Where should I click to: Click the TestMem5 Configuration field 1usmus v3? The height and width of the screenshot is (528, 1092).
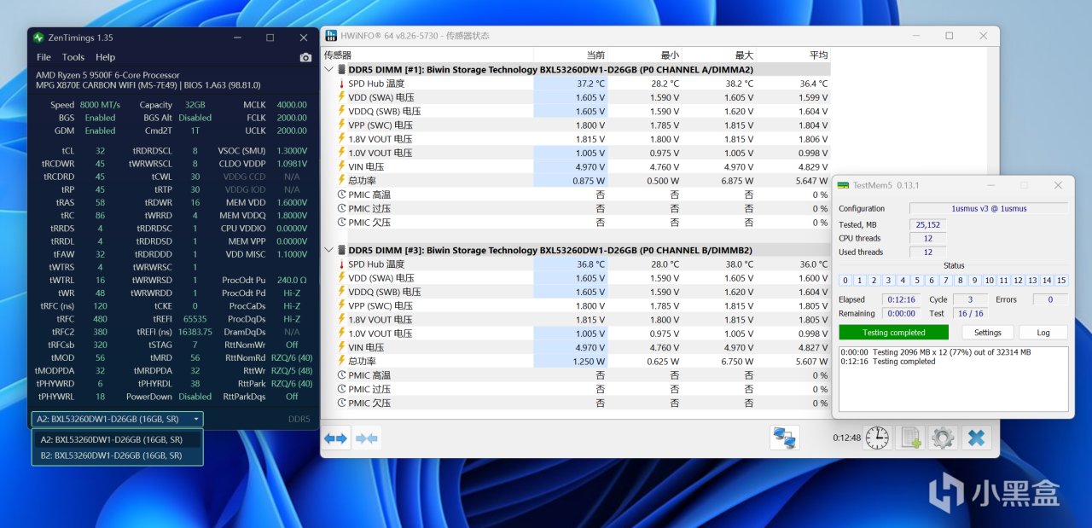(x=988, y=208)
